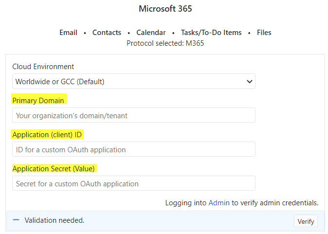The height and width of the screenshot is (234, 328).
Task: Click into the Application (client) ID field
Action: [133, 149]
